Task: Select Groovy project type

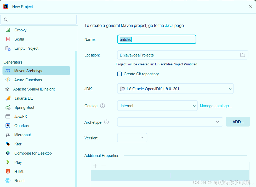Action: point(20,30)
